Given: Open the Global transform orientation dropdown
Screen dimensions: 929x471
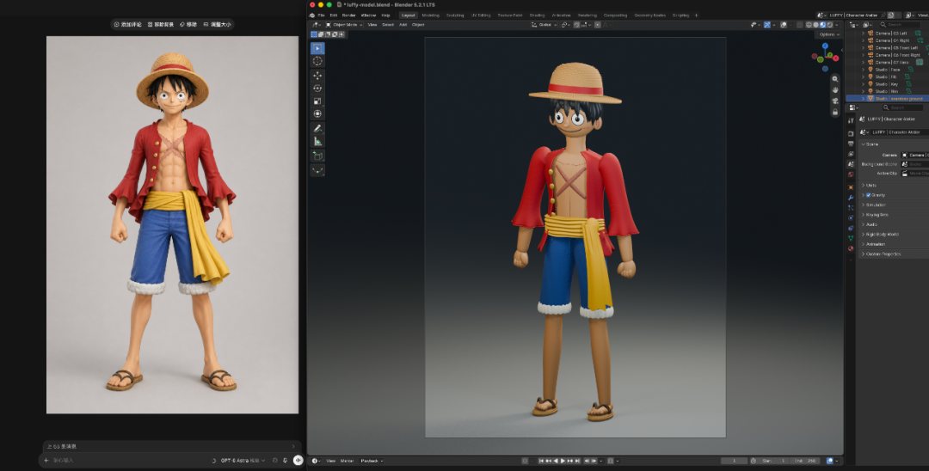Looking at the screenshot, I should tap(544, 25).
